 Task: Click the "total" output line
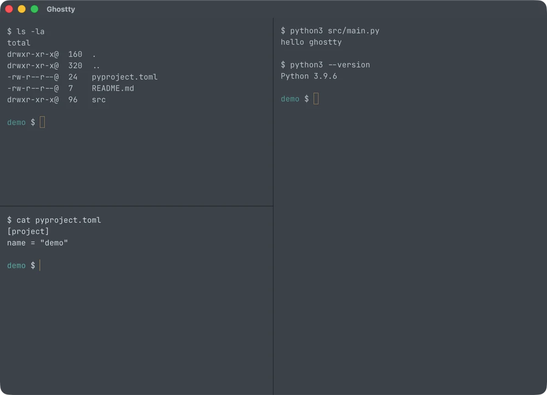coord(19,43)
